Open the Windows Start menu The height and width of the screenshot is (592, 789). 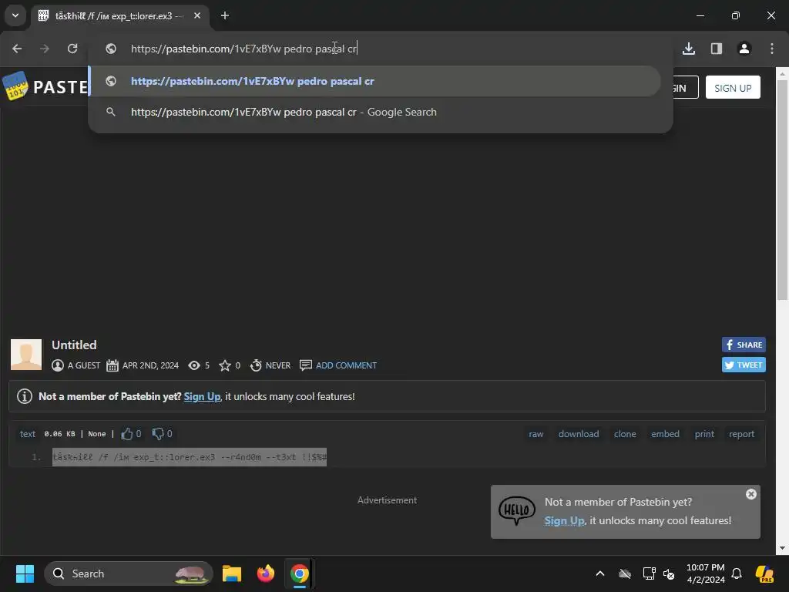coord(25,573)
